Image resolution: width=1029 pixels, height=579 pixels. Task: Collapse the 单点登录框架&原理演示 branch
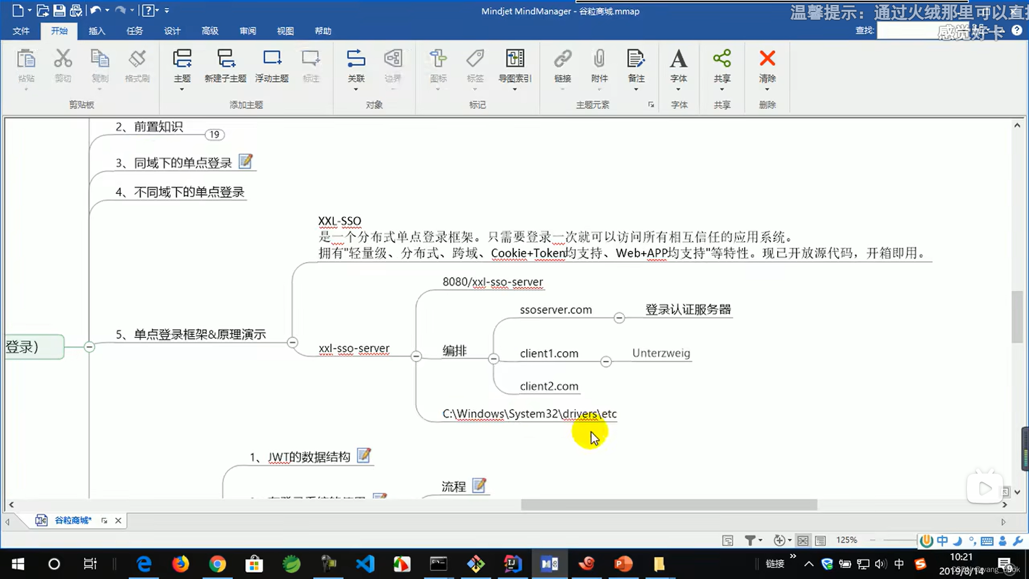tap(293, 342)
